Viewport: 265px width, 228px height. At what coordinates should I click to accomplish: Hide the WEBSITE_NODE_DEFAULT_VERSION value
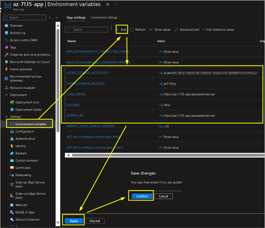point(161,126)
